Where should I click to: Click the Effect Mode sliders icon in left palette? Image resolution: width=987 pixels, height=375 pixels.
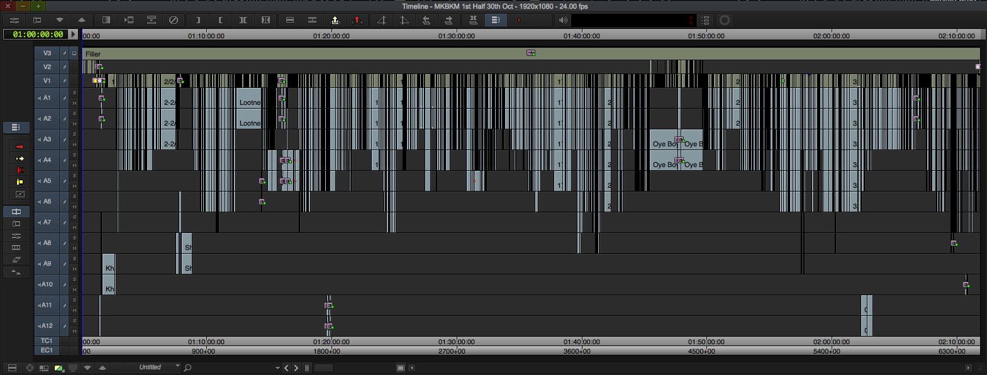(16, 236)
